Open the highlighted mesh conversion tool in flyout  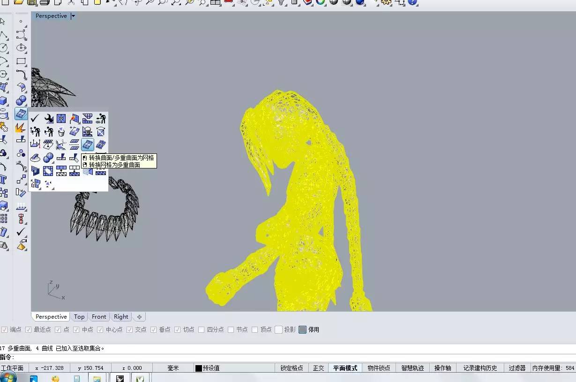tap(87, 145)
